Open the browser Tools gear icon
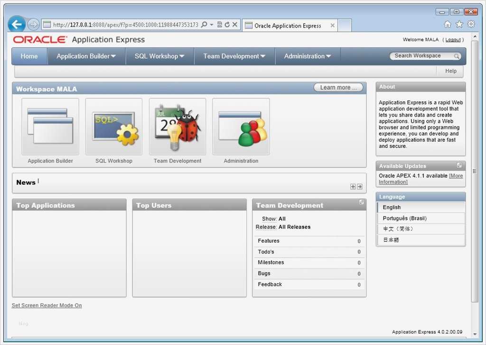Screen dimensions: 486x345 [471, 24]
